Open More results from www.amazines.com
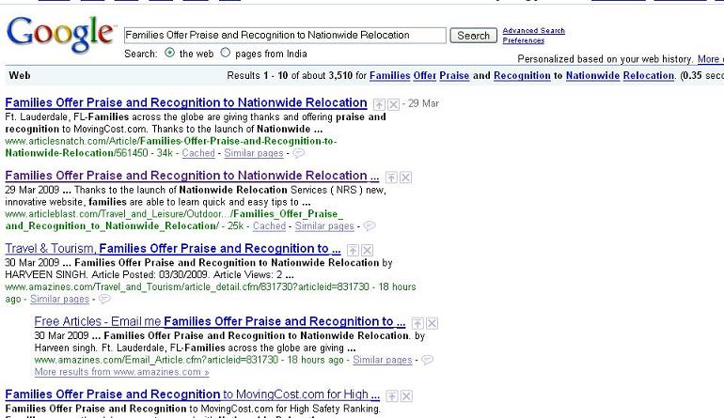 pyautogui.click(x=121, y=372)
